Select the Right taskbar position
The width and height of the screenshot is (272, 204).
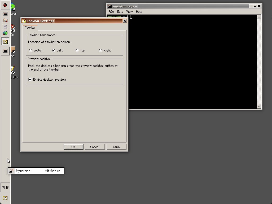(x=100, y=50)
